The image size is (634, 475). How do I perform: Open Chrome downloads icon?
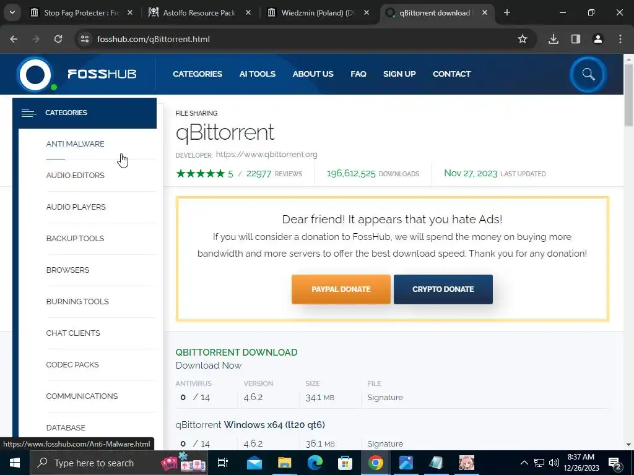coord(554,39)
